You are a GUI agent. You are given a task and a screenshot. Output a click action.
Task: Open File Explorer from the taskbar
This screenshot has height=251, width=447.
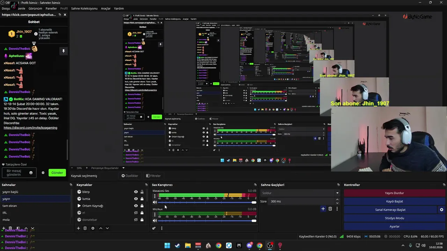(x=188, y=245)
